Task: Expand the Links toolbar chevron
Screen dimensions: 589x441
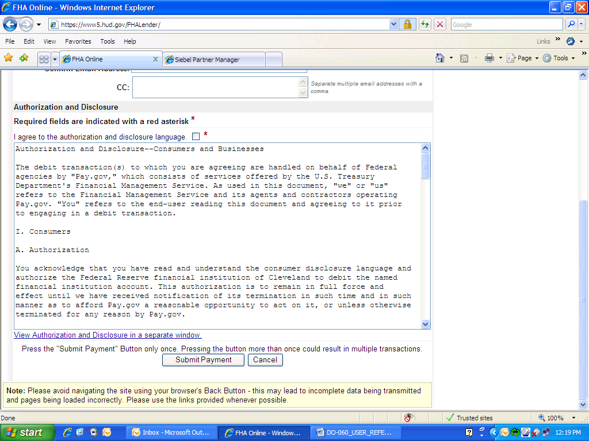Action: pos(558,39)
